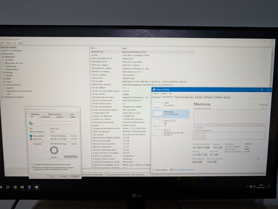Expand the Armazenamento tree node
The height and width of the screenshot is (209, 278).
click(x=4, y=85)
